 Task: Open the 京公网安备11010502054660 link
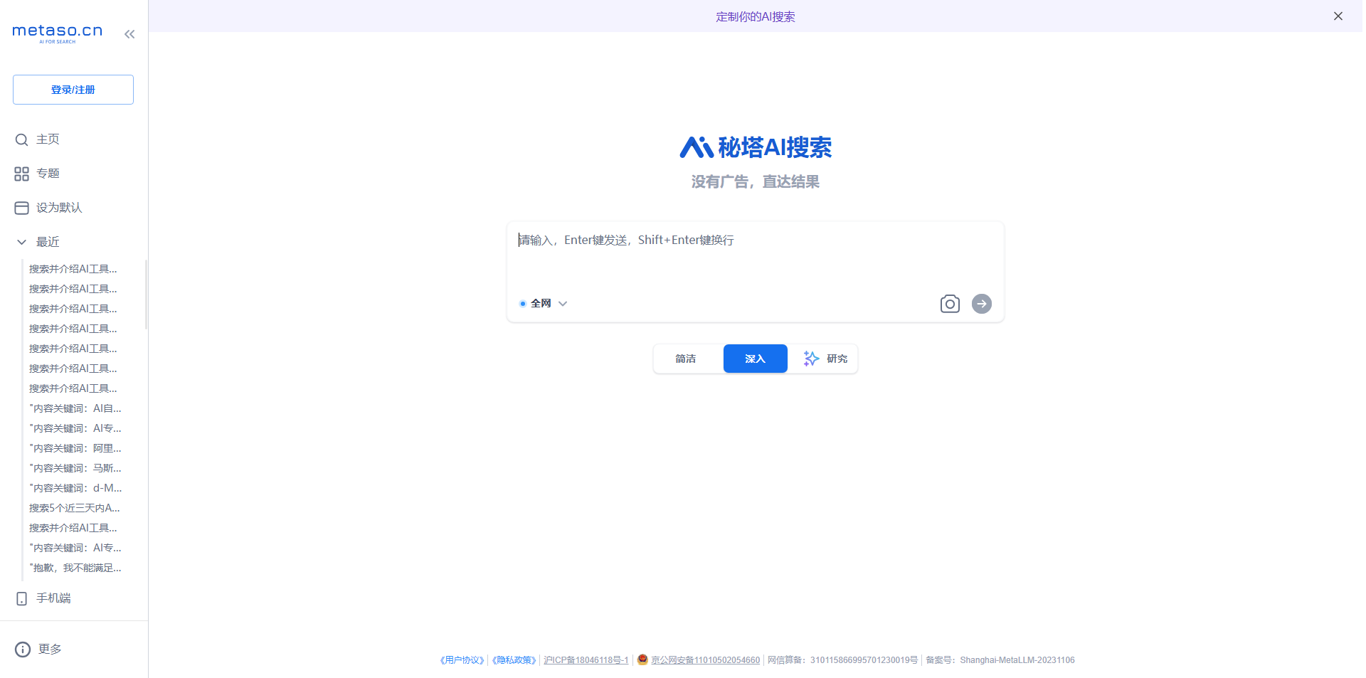(x=705, y=660)
